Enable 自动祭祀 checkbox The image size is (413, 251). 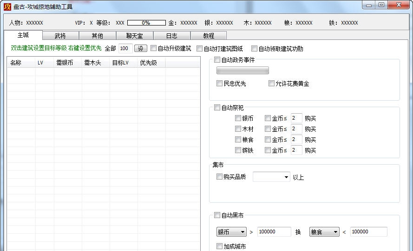217,108
